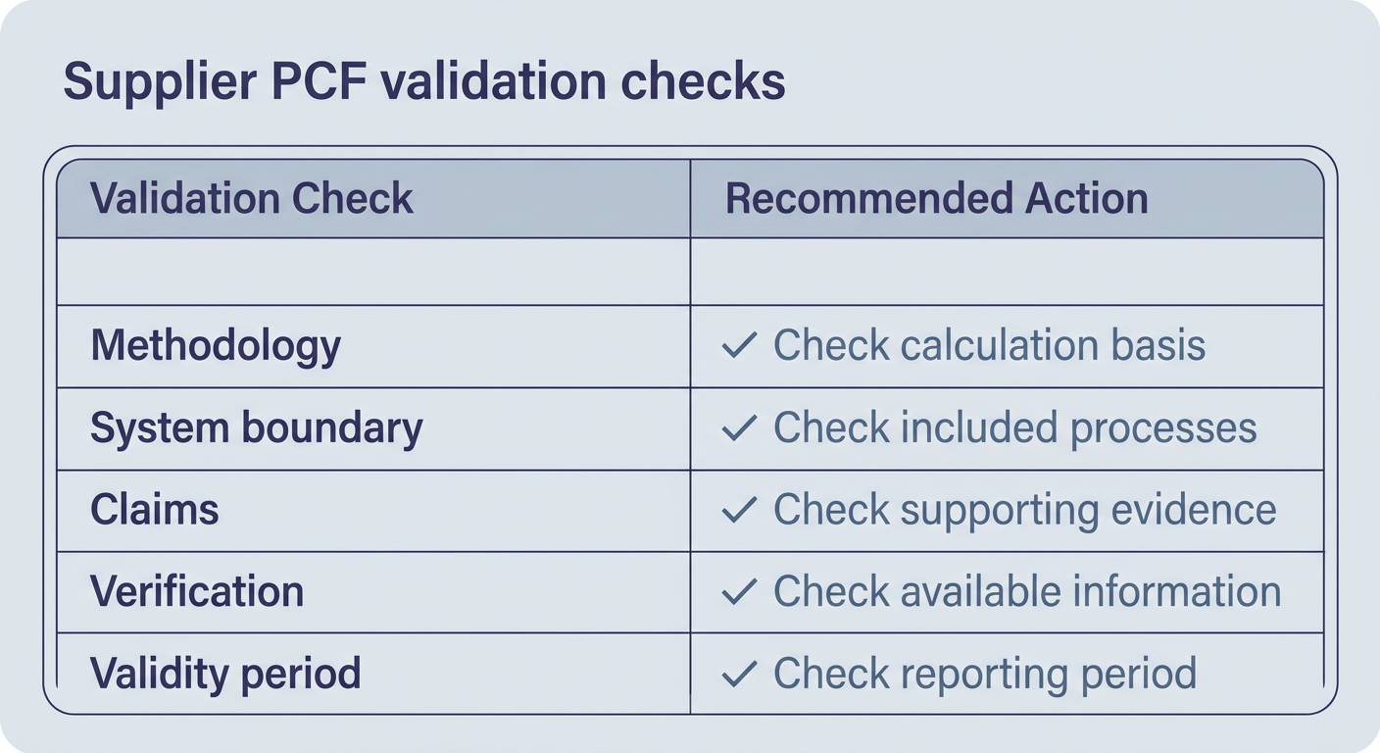The image size is (1380, 753).
Task: Click the empty cell under Recommended Action
Action: click(x=1007, y=272)
